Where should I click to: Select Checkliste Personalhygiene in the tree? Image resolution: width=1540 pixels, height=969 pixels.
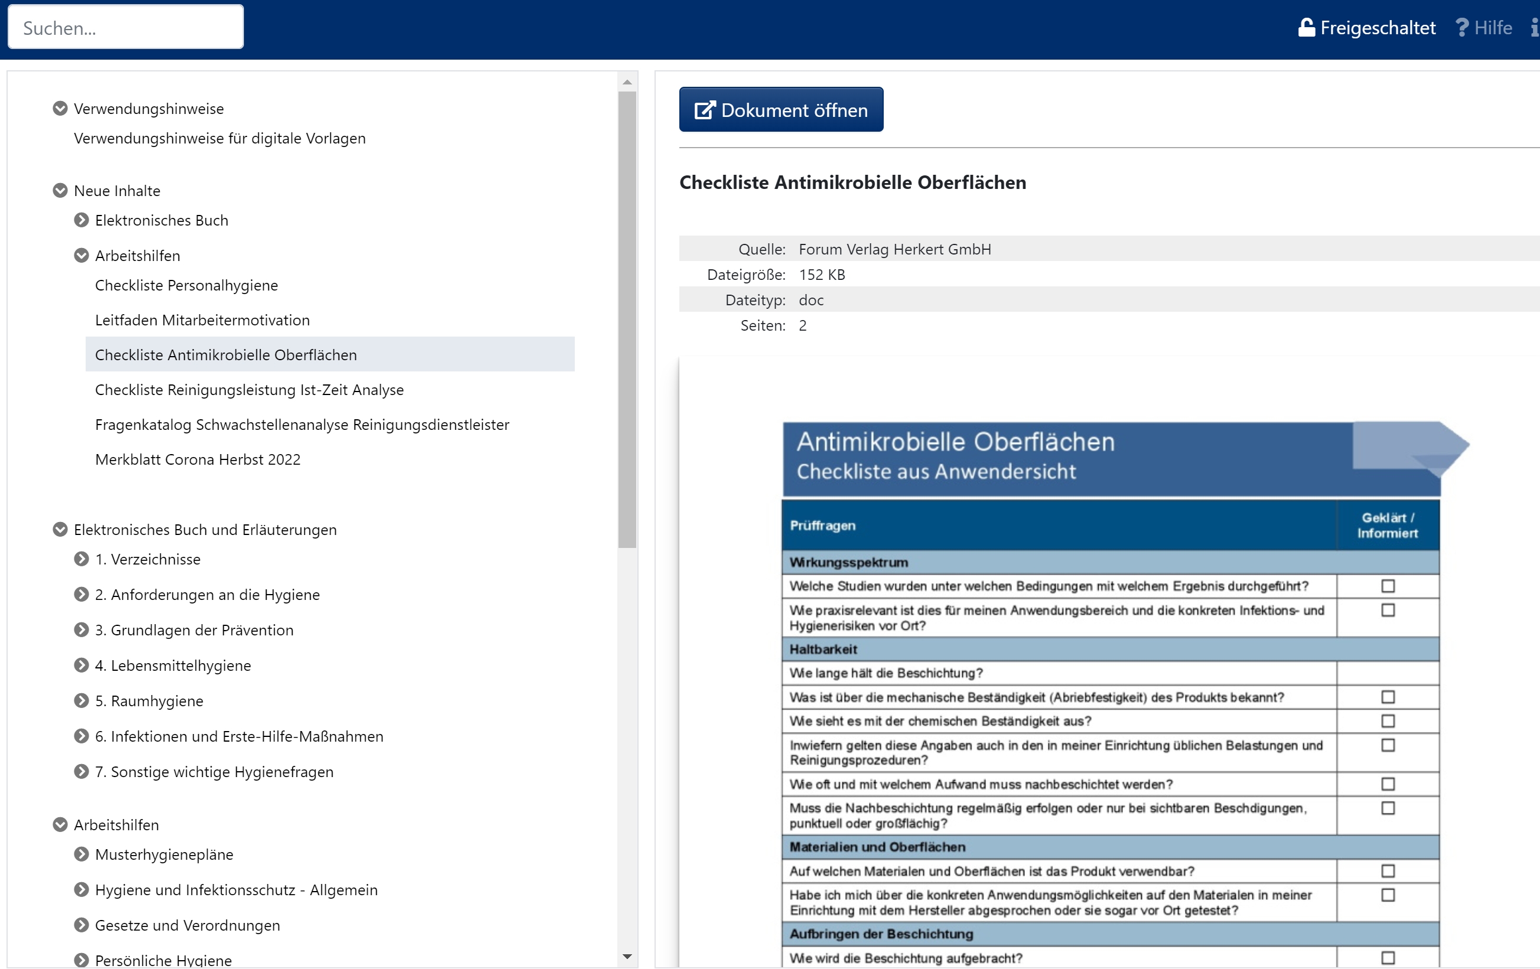pyautogui.click(x=186, y=285)
